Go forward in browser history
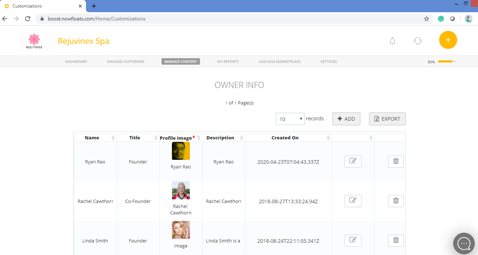Viewport: 478px width, 255px height. pos(16,19)
